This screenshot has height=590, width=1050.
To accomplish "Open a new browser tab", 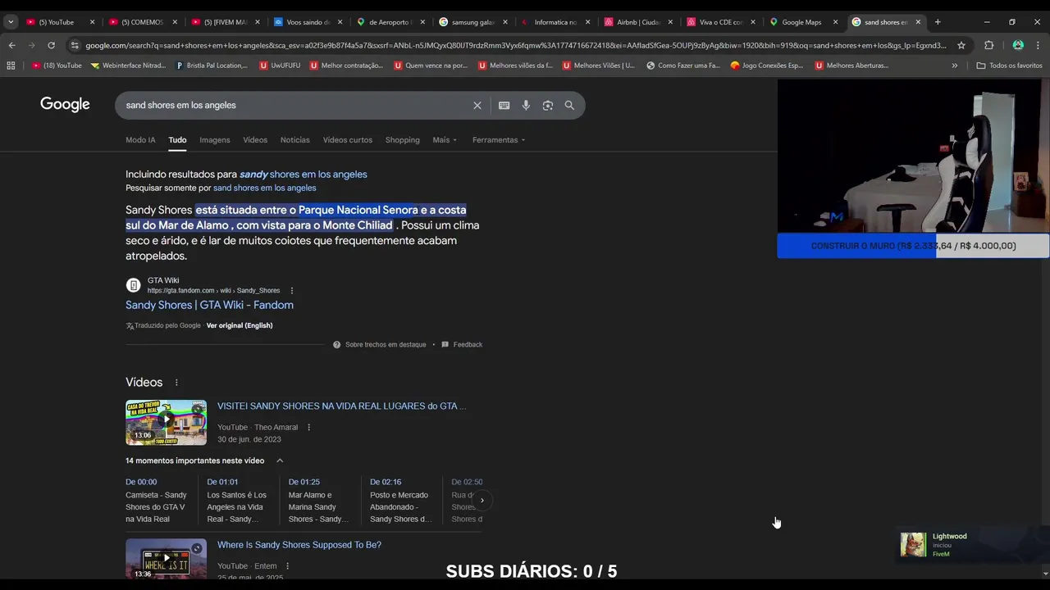I will (938, 22).
